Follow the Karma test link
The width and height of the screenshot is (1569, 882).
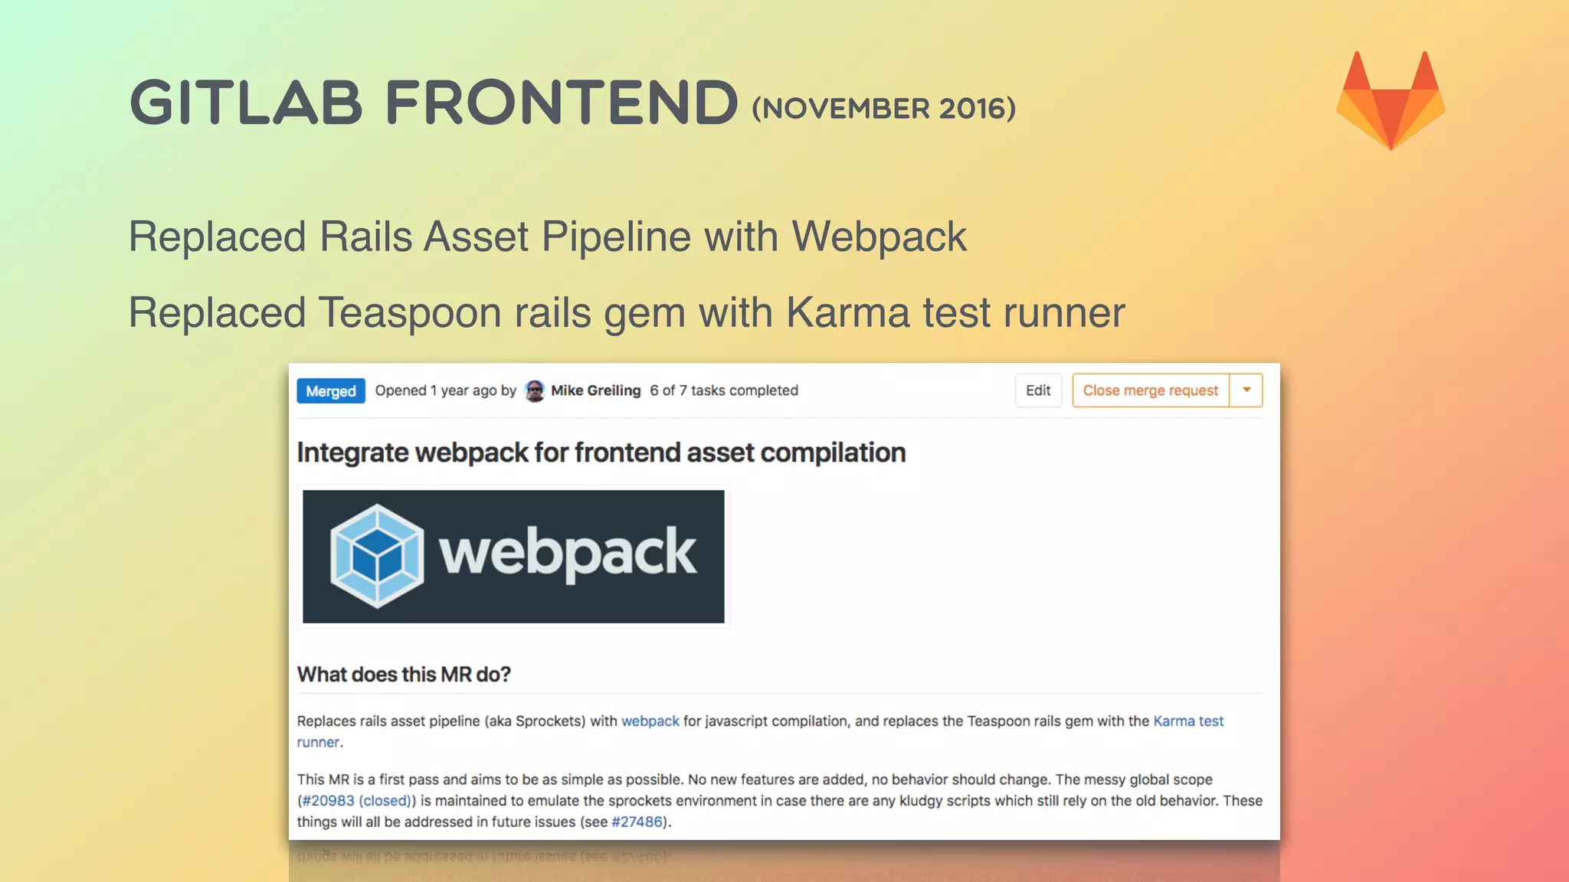click(1187, 721)
